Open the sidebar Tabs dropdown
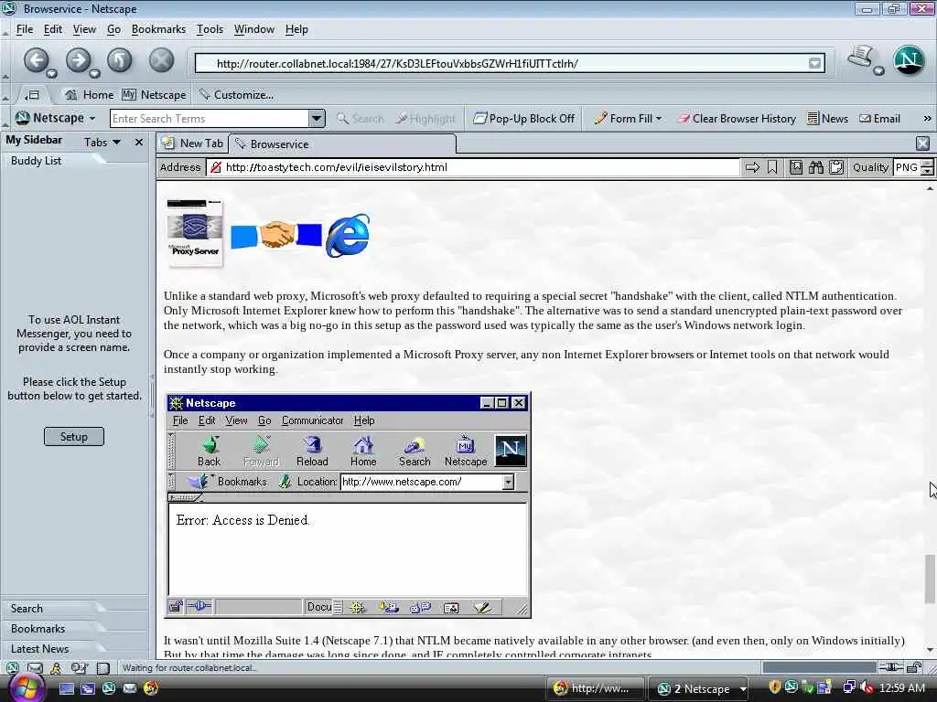The height and width of the screenshot is (702, 937). [x=102, y=142]
